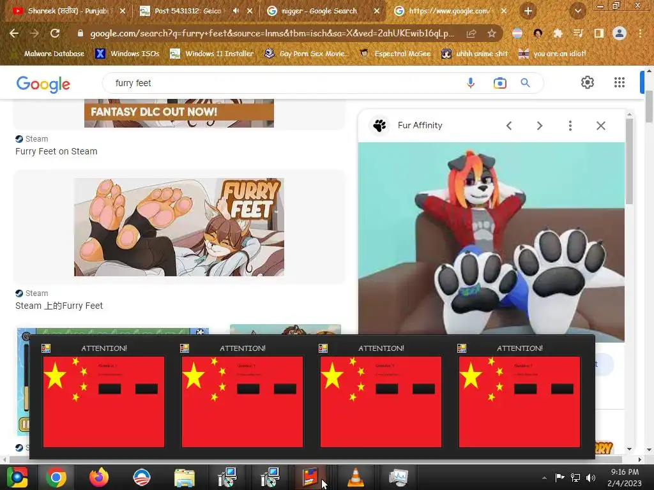Open the Windows Start button
This screenshot has width=654, height=490.
[17, 477]
